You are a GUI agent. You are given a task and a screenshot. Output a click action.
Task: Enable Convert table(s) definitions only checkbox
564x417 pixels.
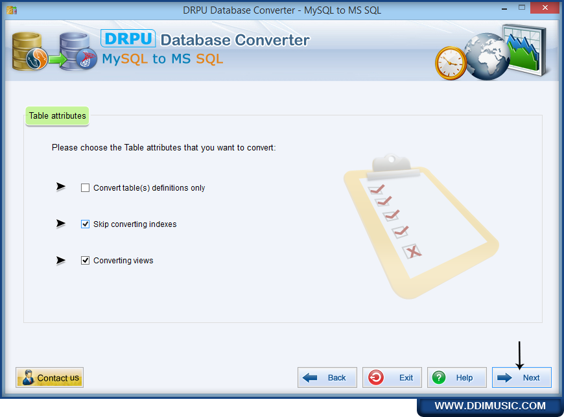[x=85, y=188]
